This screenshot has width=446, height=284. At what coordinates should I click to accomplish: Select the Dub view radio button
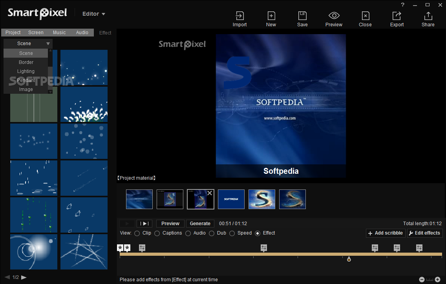(212, 233)
